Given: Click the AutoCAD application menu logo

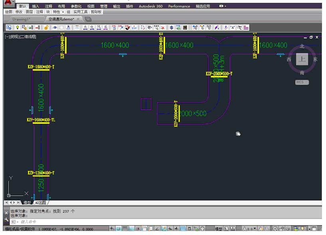Looking at the screenshot, I should [8, 3].
